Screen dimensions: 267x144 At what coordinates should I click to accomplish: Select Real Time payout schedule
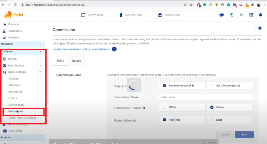pyautogui.click(x=182, y=120)
